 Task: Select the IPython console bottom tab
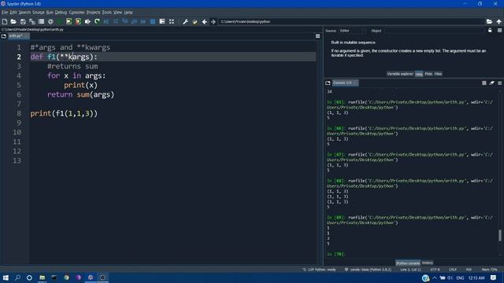tap(408, 263)
